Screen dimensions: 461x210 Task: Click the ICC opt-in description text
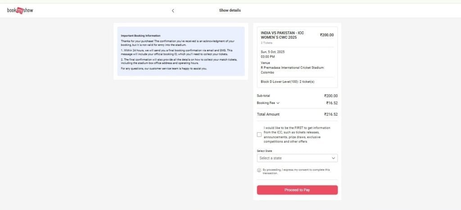coord(297,135)
